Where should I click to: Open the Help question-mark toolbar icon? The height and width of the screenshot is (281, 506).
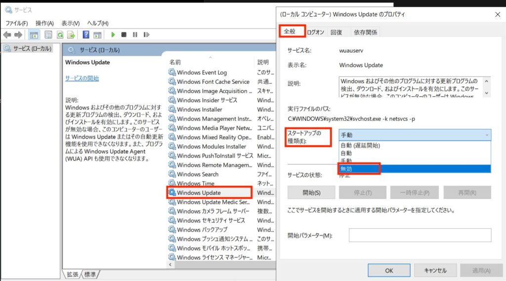[86, 35]
